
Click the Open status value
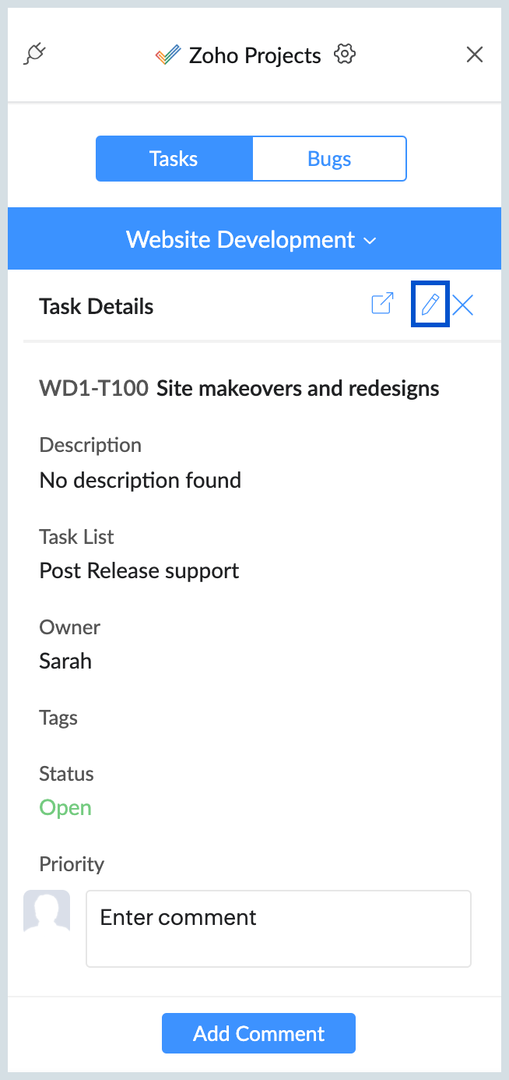coord(65,807)
